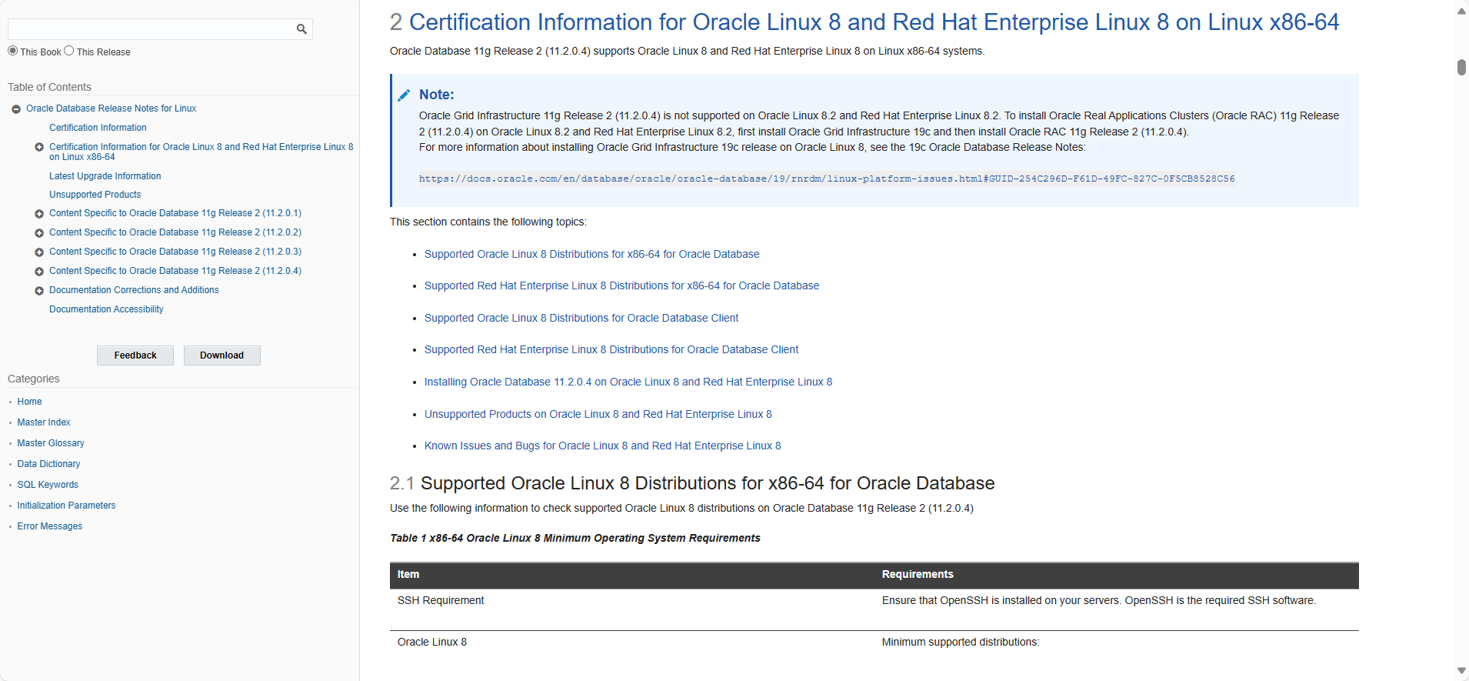
Task: Open Installing Oracle Database 11.2.0.4 link
Action: point(628,382)
